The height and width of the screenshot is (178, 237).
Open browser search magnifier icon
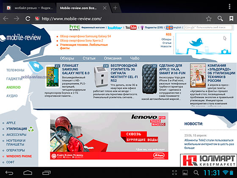click(220, 19)
